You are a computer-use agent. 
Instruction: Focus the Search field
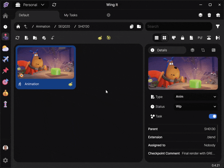179,26
